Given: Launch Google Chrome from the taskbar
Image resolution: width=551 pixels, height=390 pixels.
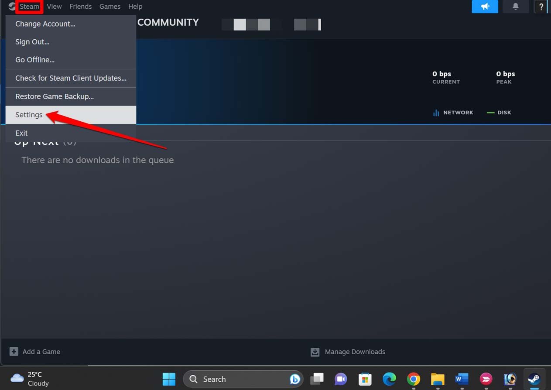Looking at the screenshot, I should tap(414, 379).
